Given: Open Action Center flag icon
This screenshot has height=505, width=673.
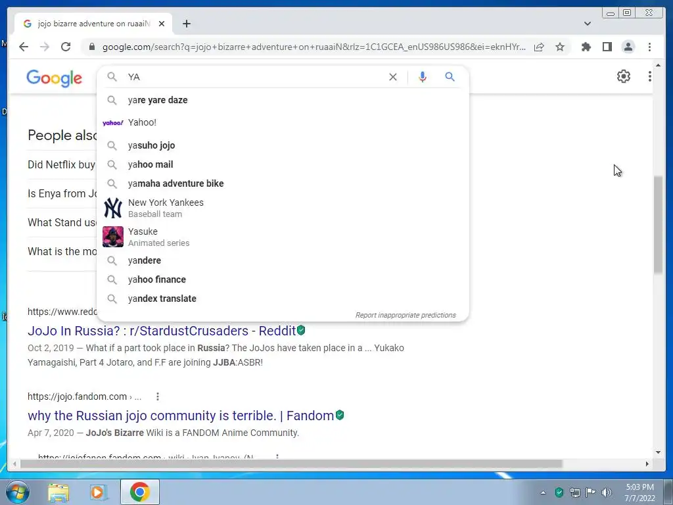Looking at the screenshot, I should pyautogui.click(x=590, y=492).
